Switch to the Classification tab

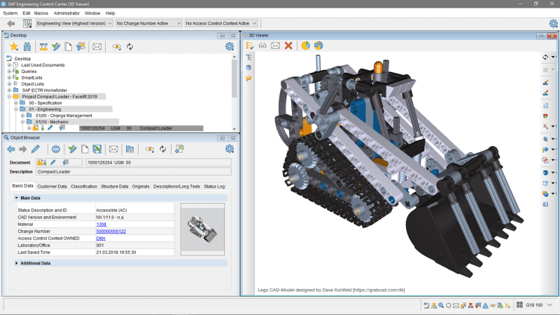tap(84, 186)
